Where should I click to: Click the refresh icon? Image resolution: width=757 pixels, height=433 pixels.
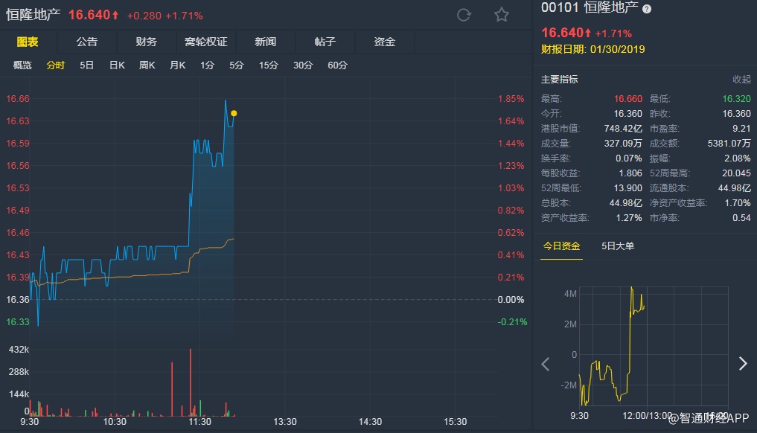[464, 15]
